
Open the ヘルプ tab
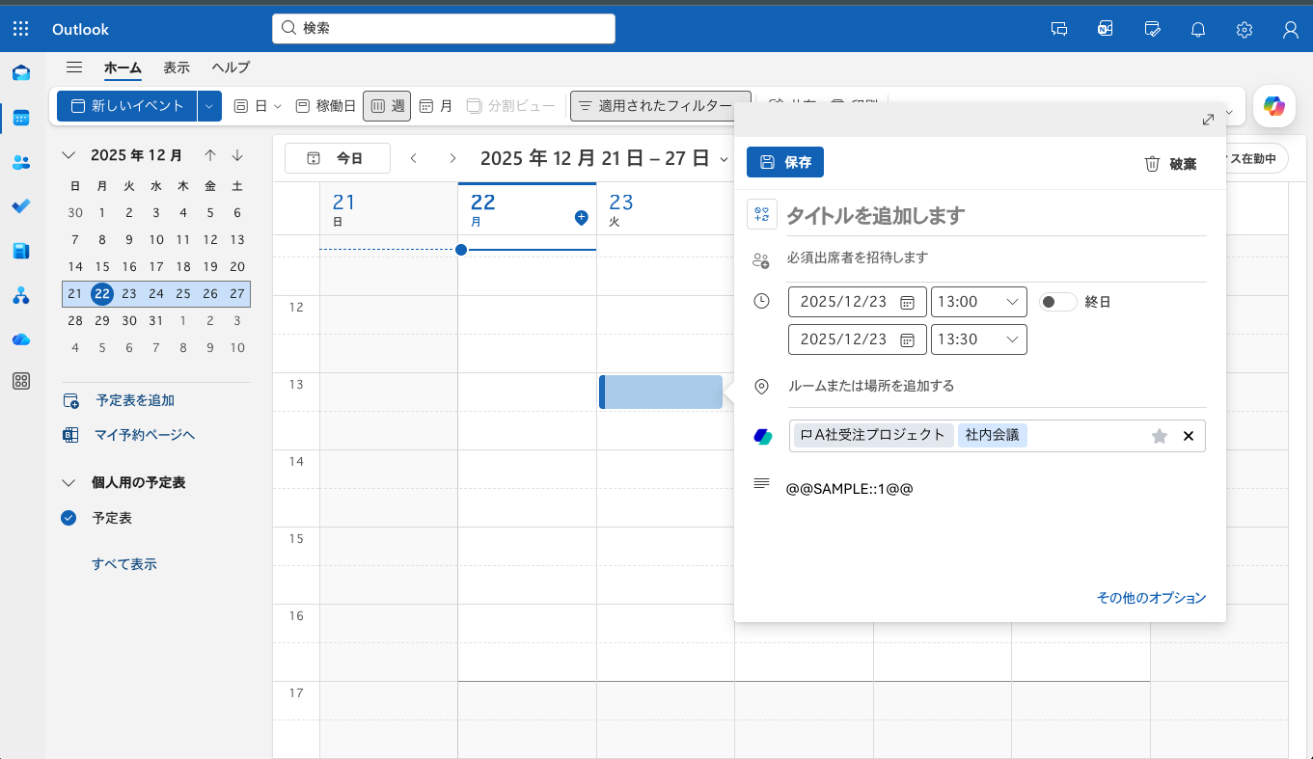231,68
